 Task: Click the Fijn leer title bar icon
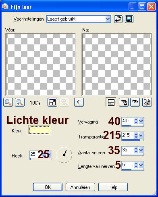(x=5, y=6)
